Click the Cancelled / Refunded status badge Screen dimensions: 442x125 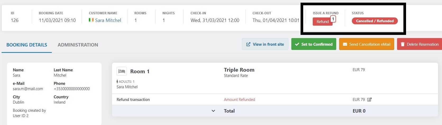[x=375, y=21]
